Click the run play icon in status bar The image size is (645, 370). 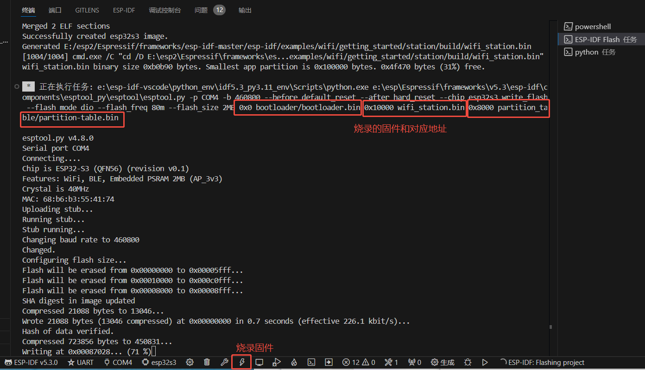[485, 362]
